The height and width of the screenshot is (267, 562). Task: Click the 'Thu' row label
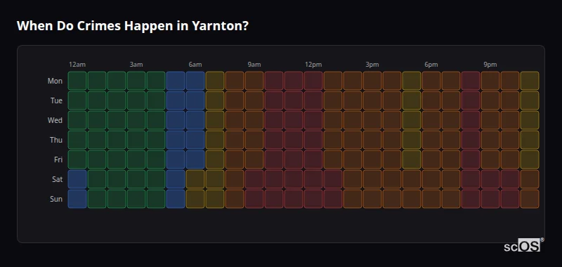(x=56, y=140)
